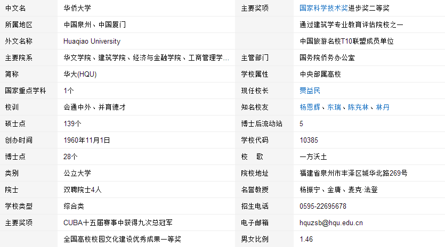Click the founding date 1960年11月1日

pyautogui.click(x=87, y=141)
